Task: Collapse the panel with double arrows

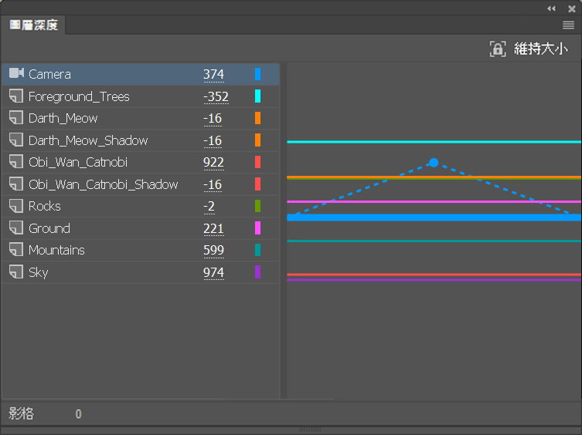Action: coord(551,8)
